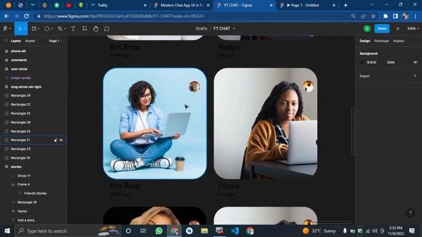The width and height of the screenshot is (422, 237).
Task: Select the Text tool
Action: [73, 28]
